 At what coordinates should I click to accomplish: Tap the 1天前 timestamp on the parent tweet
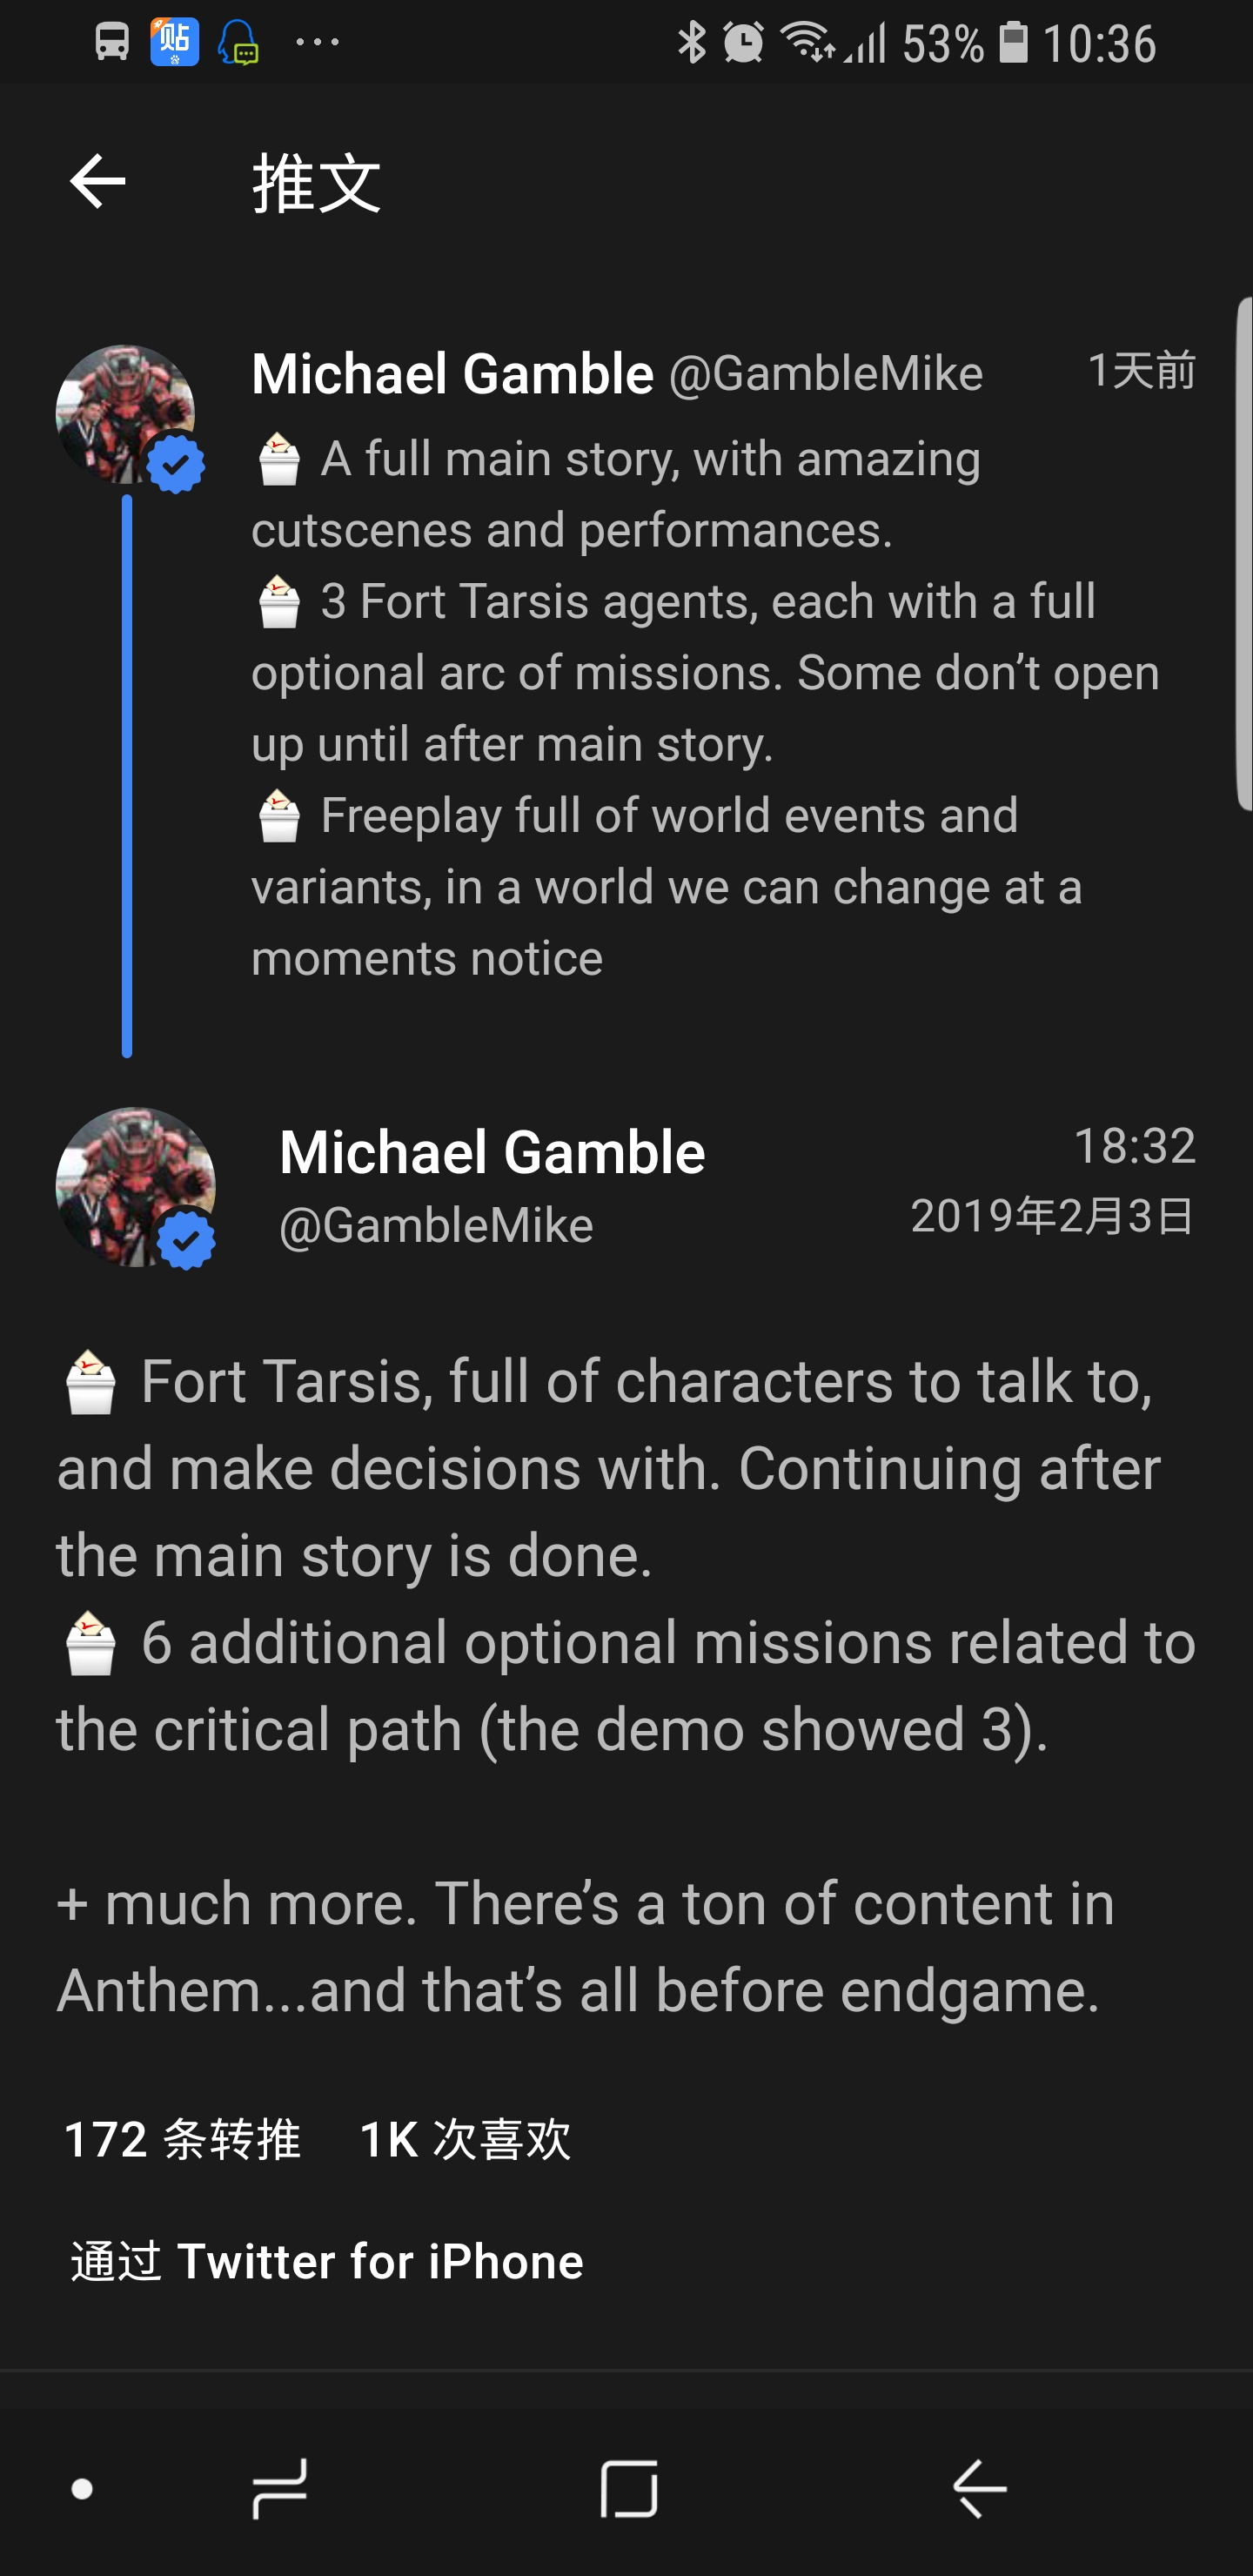(1141, 371)
